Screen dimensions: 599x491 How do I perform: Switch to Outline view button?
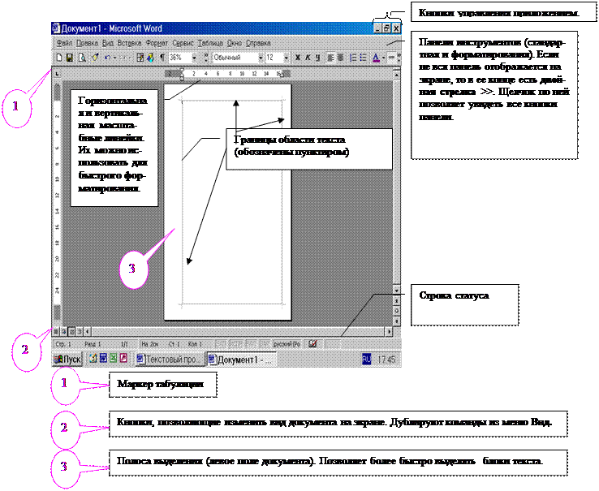click(x=79, y=332)
